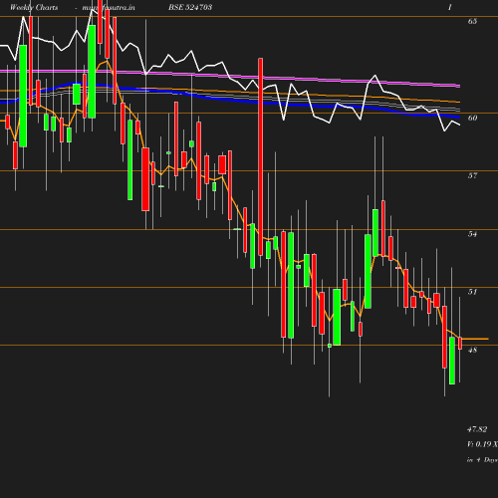
Task: Click the 'BSE 524703' symbol label
Action: [x=190, y=7]
